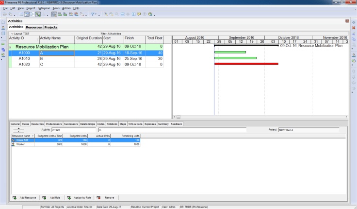The width and height of the screenshot is (357, 209).
Task: Click the Print icon in the toolbar
Action: tap(4, 14)
